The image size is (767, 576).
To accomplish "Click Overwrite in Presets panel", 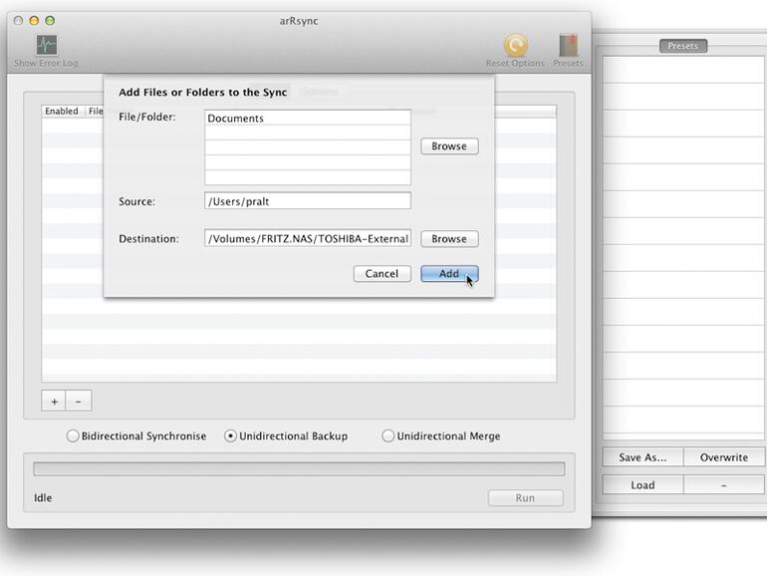I will click(723, 457).
